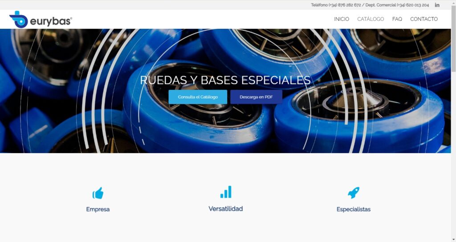
Task: Open the INICIO menu item
Action: (342, 19)
